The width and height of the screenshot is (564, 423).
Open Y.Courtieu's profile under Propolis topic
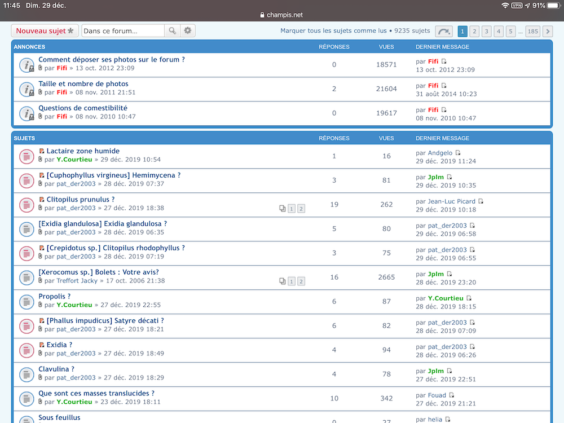[74, 305]
